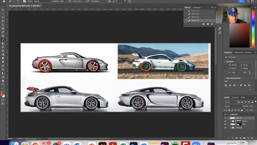Pick a color in the color field
The height and width of the screenshot is (145, 257).
coord(239,35)
